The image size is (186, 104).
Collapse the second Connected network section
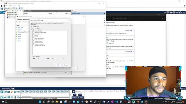[133, 52]
